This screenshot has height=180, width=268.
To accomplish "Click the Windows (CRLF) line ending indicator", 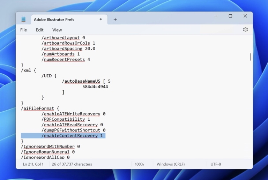I will pos(171,164).
